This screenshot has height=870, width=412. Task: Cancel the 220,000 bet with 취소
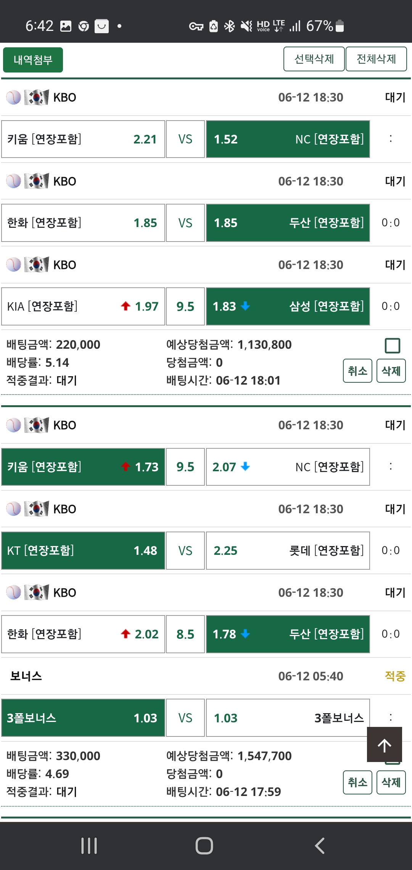pos(357,371)
